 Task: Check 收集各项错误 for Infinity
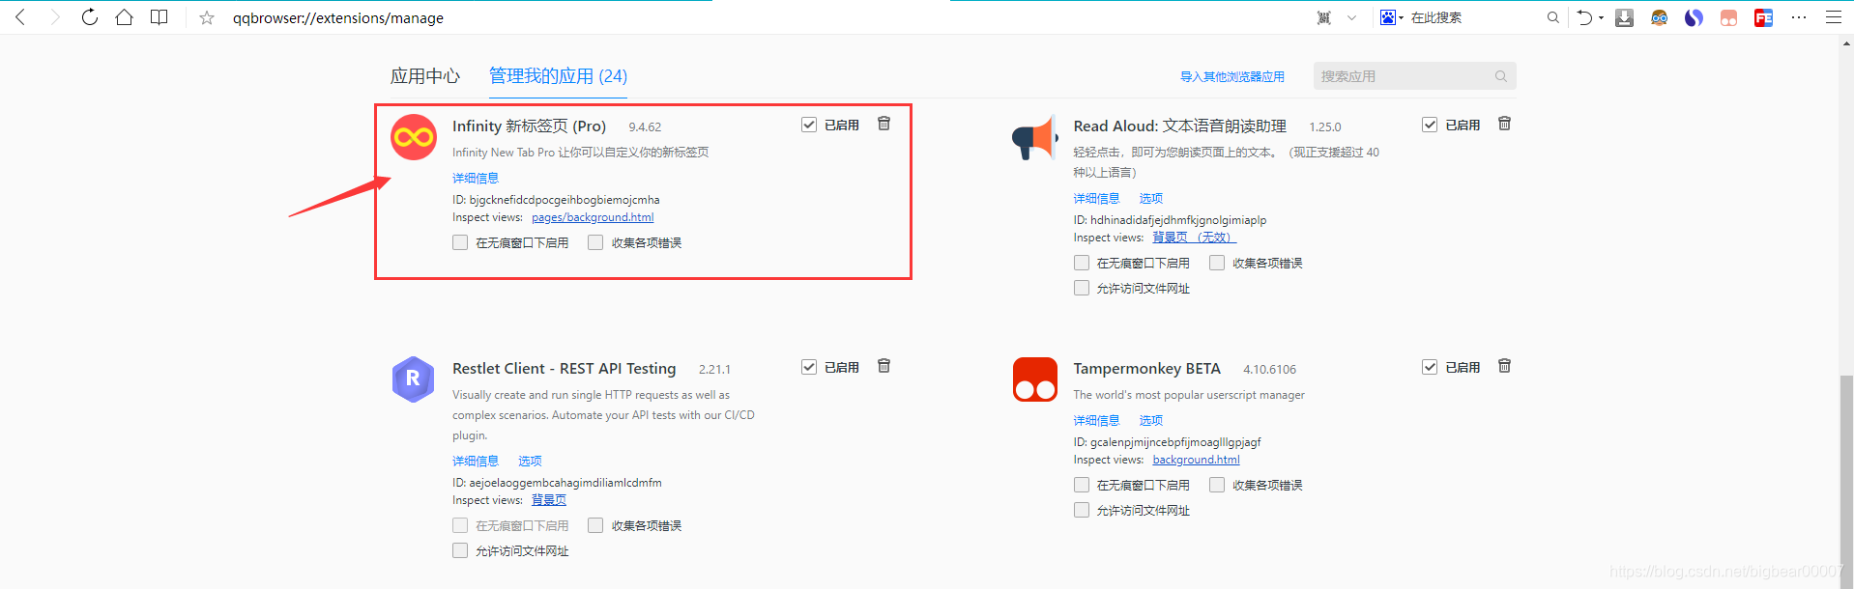point(595,242)
